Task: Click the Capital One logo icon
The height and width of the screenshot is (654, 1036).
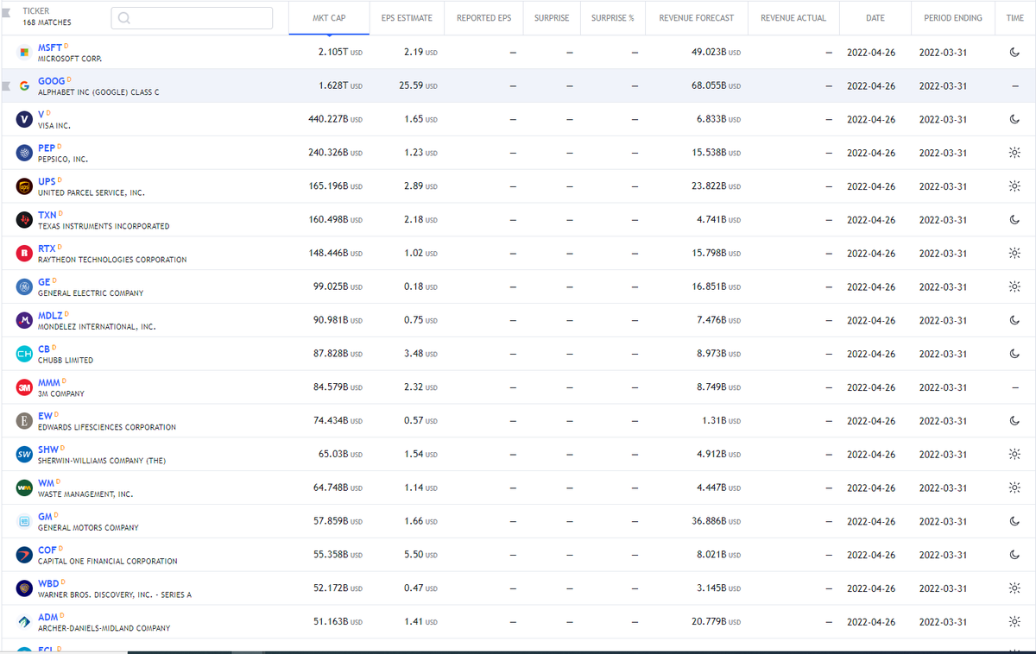Action: pyautogui.click(x=25, y=555)
